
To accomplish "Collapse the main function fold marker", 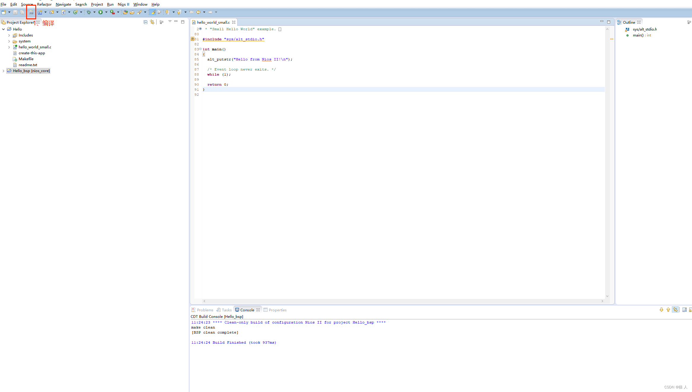I will (x=201, y=49).
